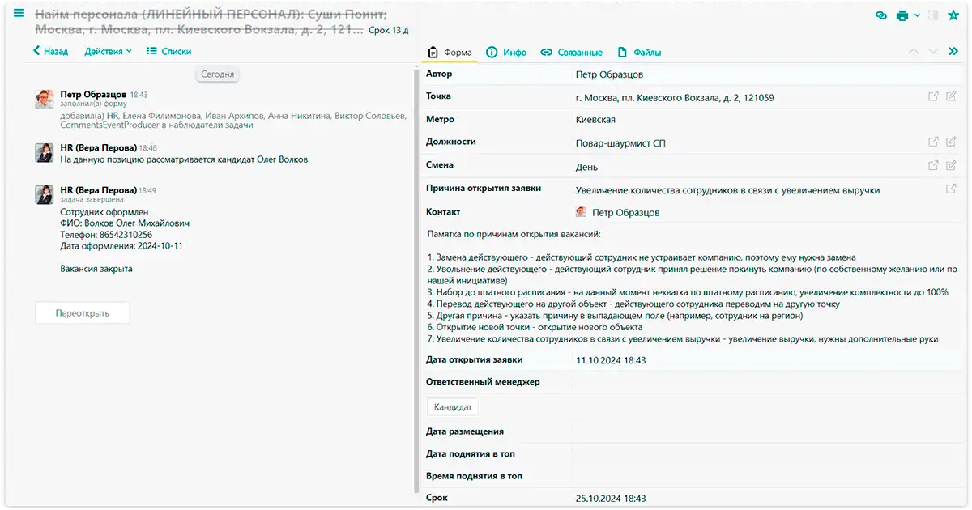Open the Действия dropdown menu
Viewport: 972px width, 510px height.
(108, 51)
